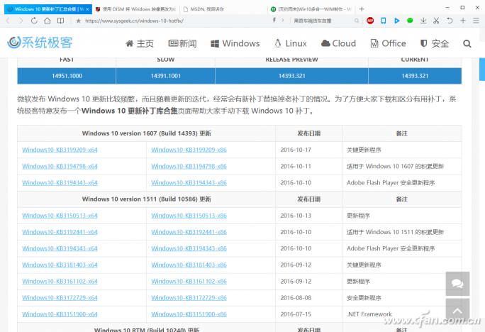Go back to the previous page
485x332 pixels.
(x=8, y=21)
